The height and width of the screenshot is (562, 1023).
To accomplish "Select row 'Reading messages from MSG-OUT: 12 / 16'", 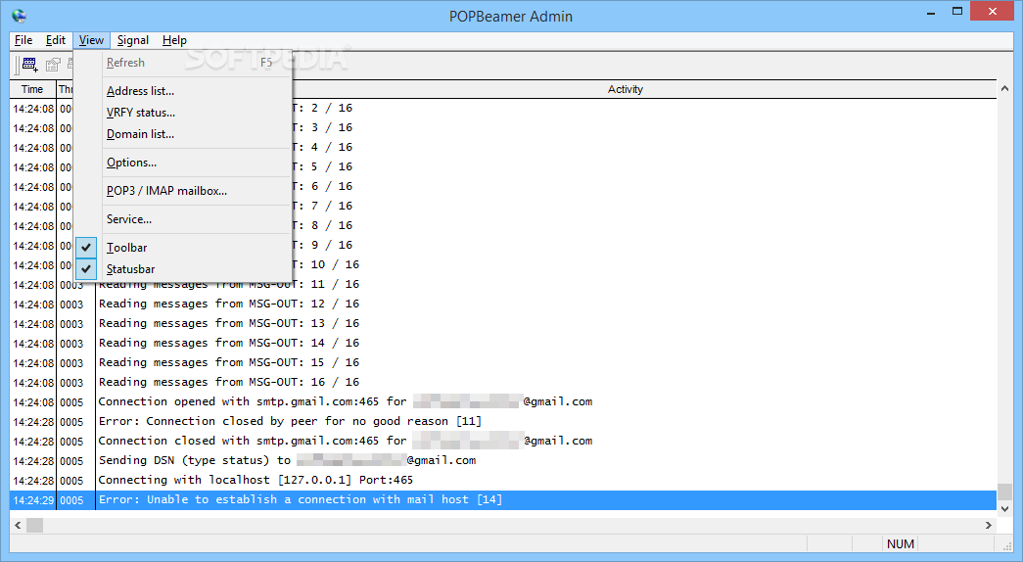I will 503,304.
